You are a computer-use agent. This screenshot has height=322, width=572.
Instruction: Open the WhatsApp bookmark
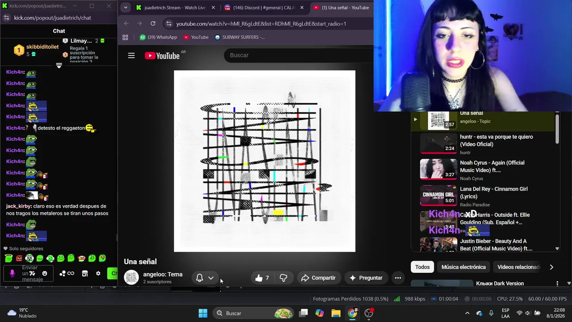click(x=158, y=37)
